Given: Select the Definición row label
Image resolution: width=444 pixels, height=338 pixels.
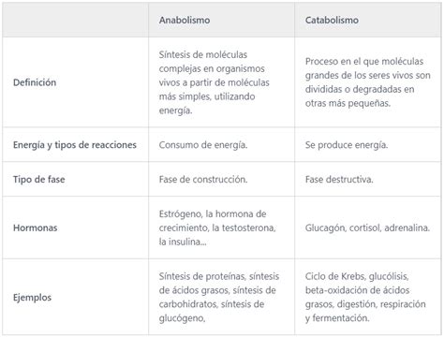Looking at the screenshot, I should click(35, 82).
